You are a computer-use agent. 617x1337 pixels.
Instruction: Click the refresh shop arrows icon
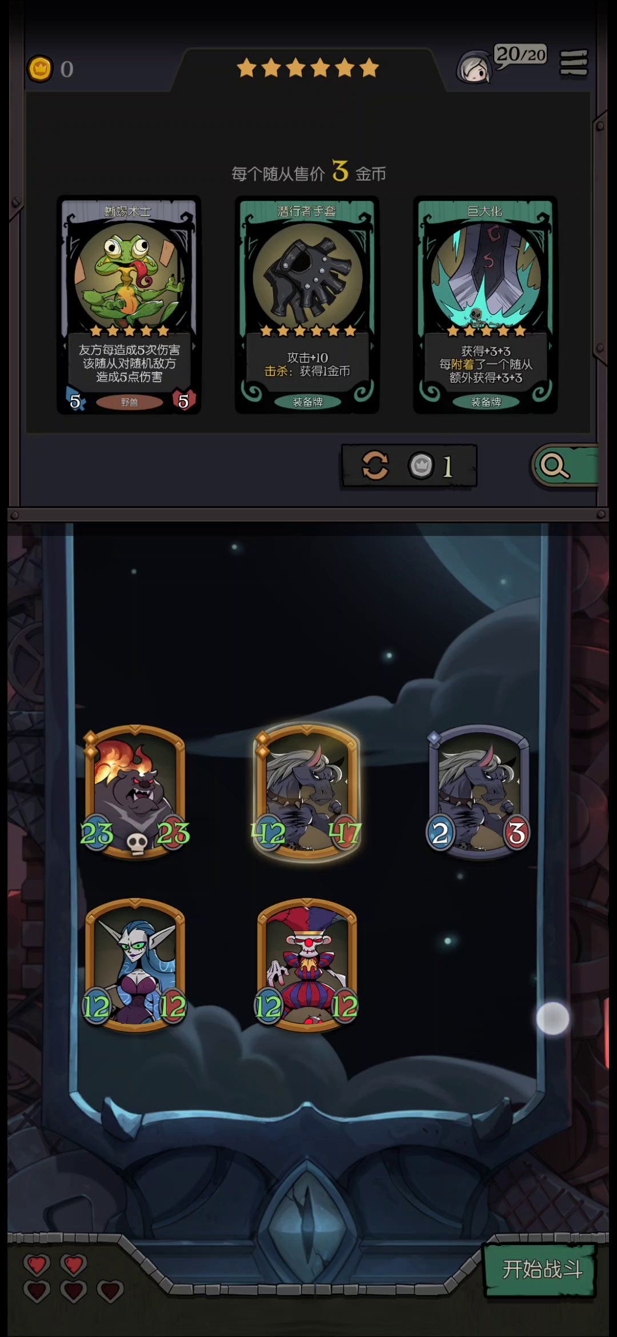click(375, 465)
